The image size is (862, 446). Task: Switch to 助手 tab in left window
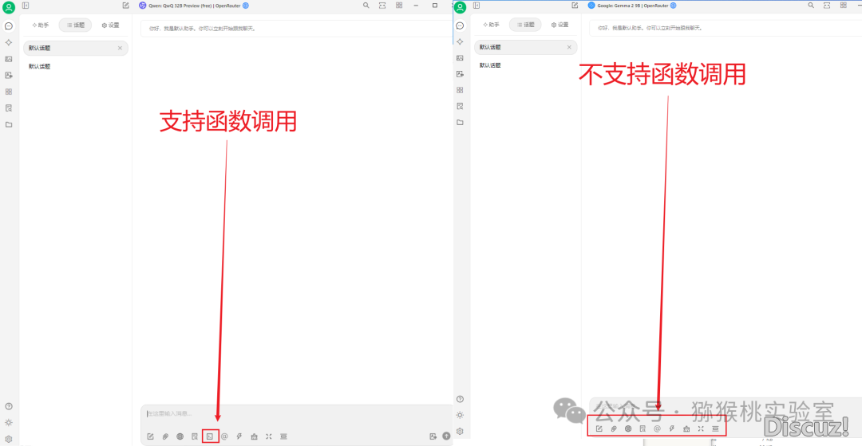tap(41, 25)
